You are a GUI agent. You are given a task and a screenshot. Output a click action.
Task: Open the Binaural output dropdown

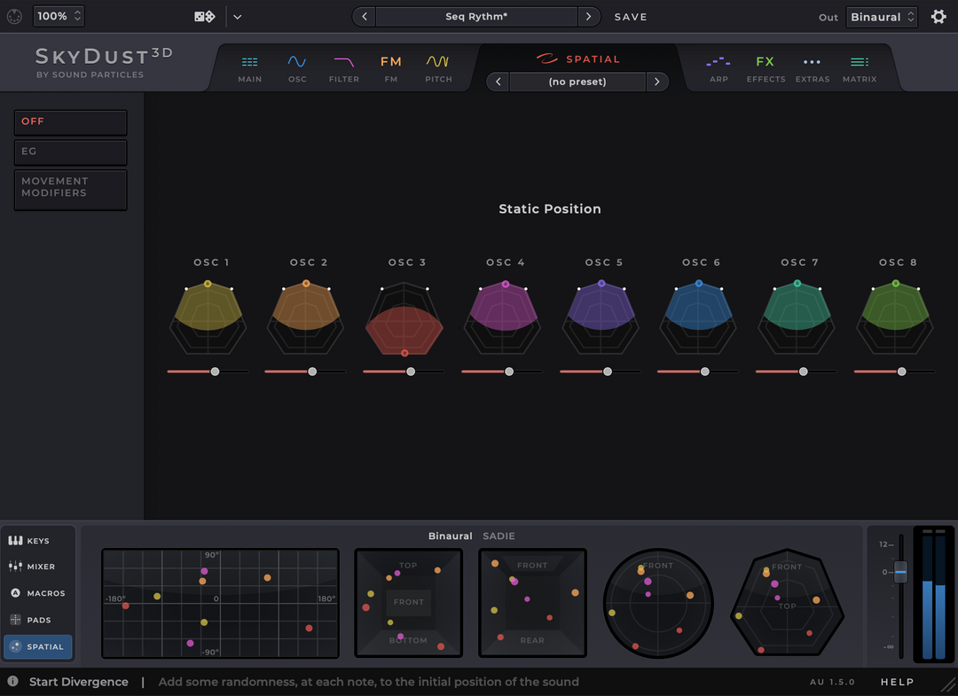coord(883,17)
